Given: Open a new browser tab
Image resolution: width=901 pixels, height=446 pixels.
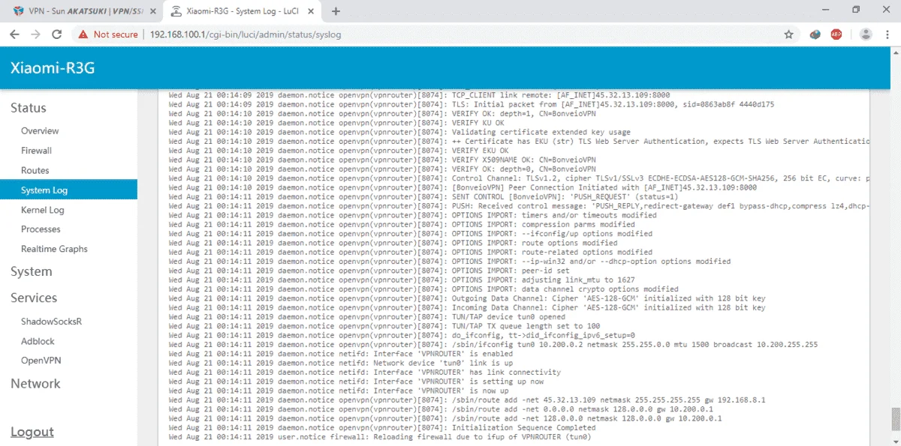Looking at the screenshot, I should pos(336,11).
